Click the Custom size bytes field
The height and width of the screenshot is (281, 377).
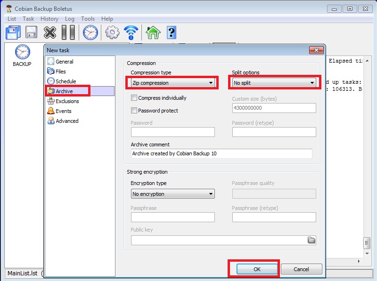(x=274, y=108)
